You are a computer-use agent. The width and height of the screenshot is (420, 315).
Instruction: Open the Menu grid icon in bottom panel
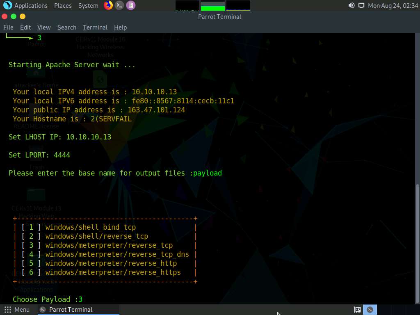pos(8,310)
